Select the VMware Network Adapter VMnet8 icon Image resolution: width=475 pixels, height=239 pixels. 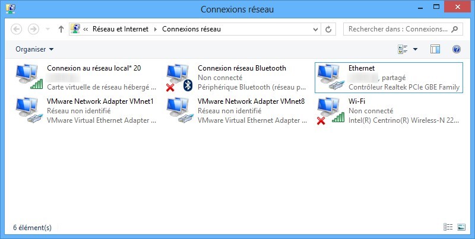[180, 110]
